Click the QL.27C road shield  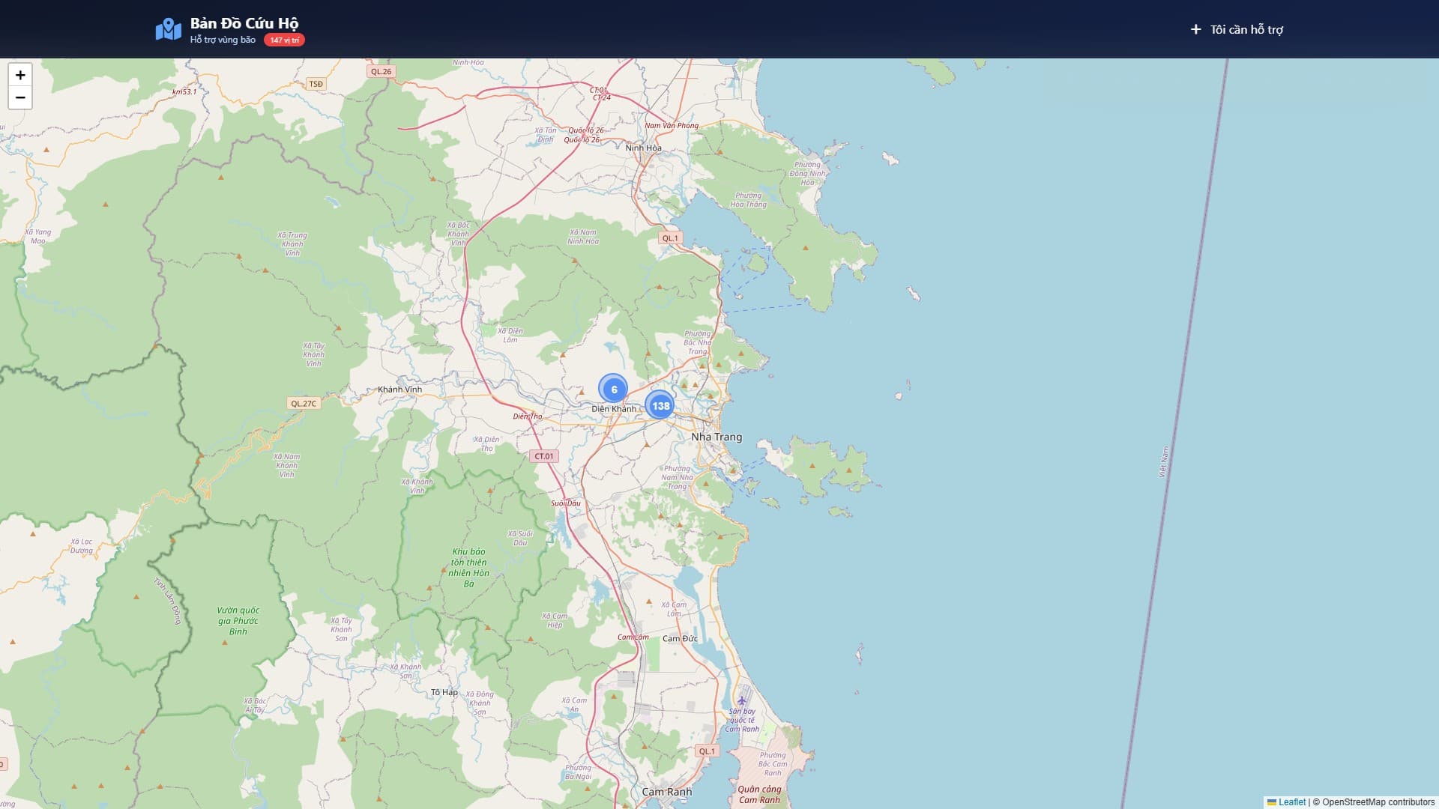(304, 403)
